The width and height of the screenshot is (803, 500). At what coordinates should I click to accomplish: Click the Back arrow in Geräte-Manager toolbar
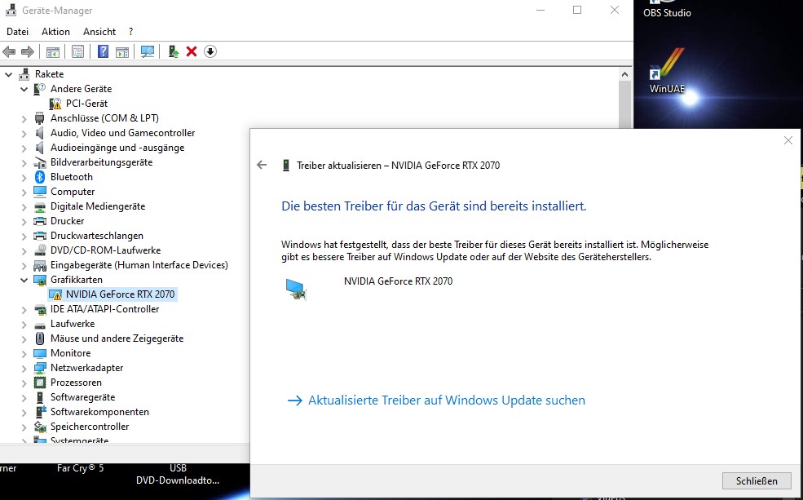point(9,51)
